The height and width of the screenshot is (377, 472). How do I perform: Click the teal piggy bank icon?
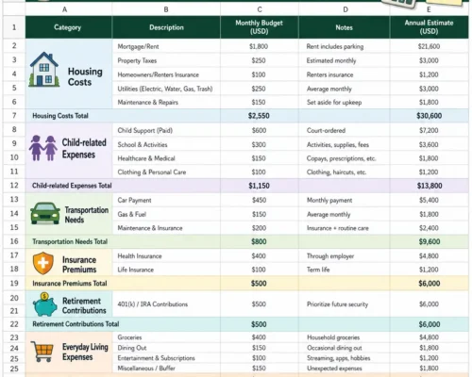[45, 304]
